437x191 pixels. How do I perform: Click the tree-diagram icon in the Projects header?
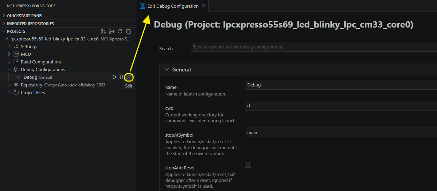112,31
